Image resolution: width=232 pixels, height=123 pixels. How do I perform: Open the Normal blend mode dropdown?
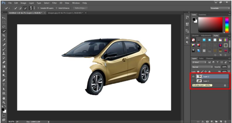coord(202,67)
